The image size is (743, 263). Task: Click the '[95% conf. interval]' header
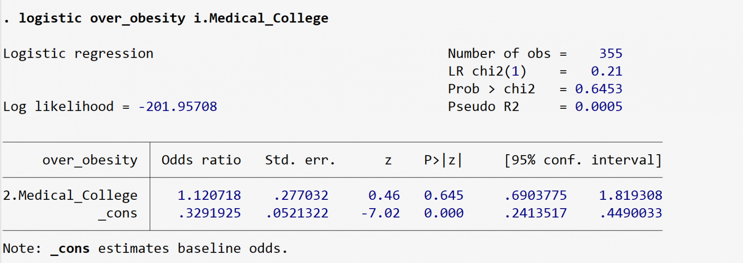(583, 160)
